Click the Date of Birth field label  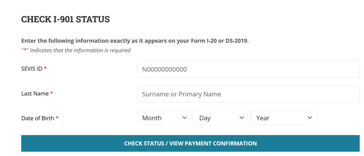coord(37,118)
